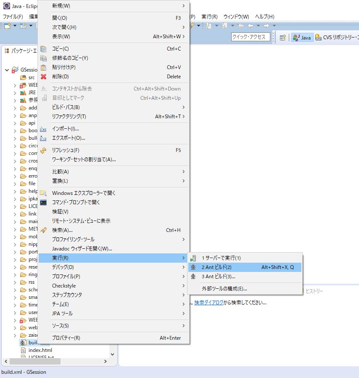
Task: Click the command prompt terminal icon
Action: coord(43,202)
